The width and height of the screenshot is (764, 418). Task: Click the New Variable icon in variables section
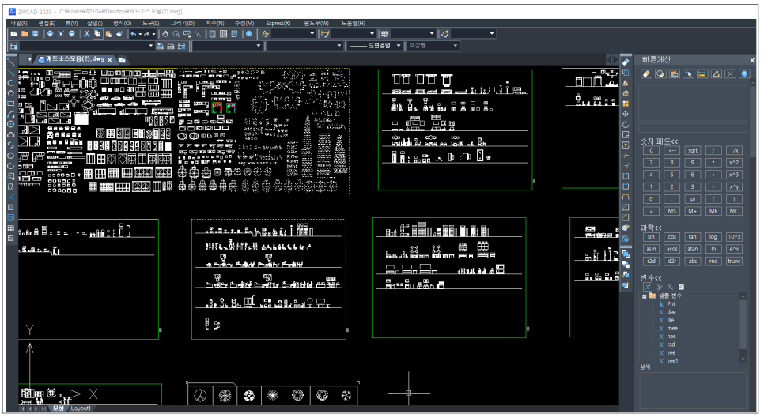pos(648,287)
